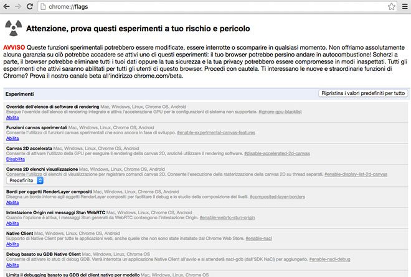
Task: Enable Intestazione Origin nei messaggi Stun WebRTC
Action: pyautogui.click(x=12, y=223)
